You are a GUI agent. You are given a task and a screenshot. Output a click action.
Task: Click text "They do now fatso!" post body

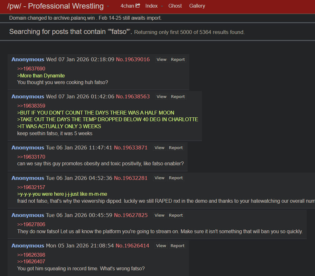click(x=160, y=232)
